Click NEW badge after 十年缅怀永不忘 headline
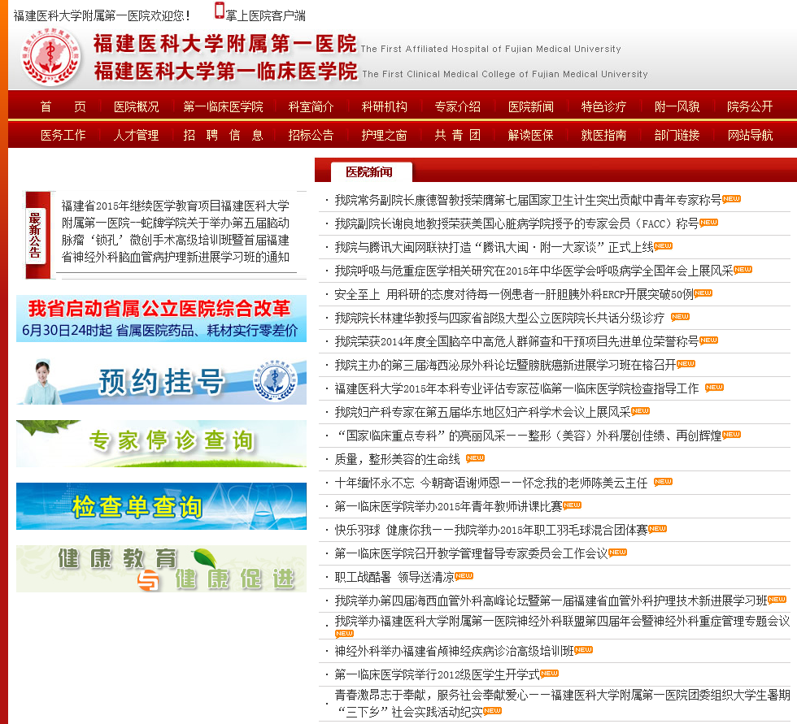This screenshot has width=797, height=724. coord(664,481)
